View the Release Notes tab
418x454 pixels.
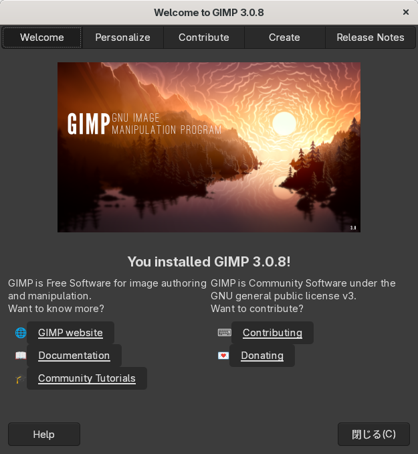click(x=371, y=37)
